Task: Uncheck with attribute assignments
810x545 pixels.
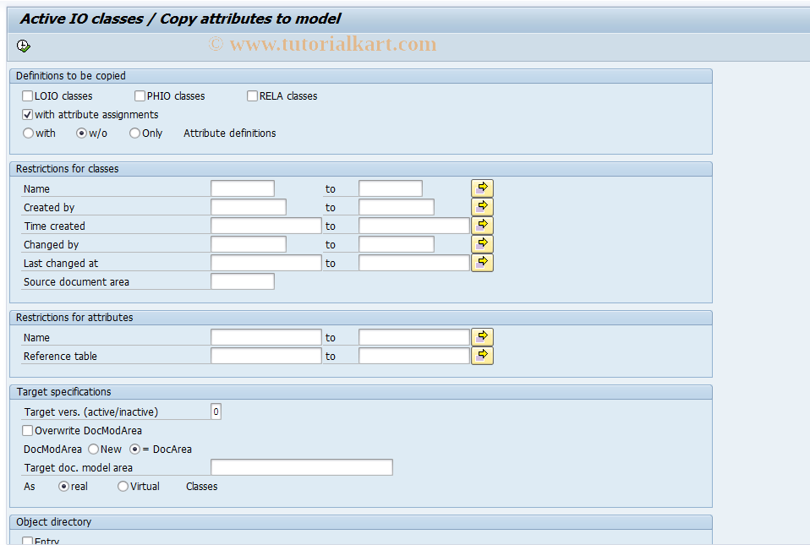Action: [28, 115]
